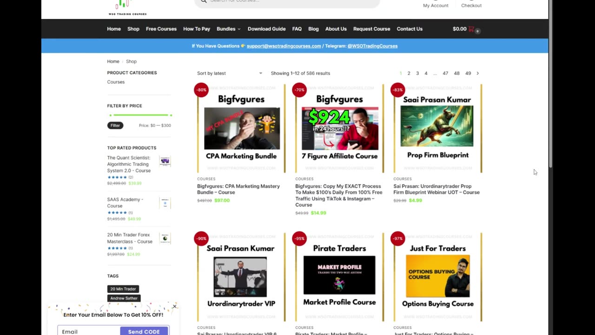Screen dimensions: 595x335
Task: Click the -80% sale badge
Action: 201,90
